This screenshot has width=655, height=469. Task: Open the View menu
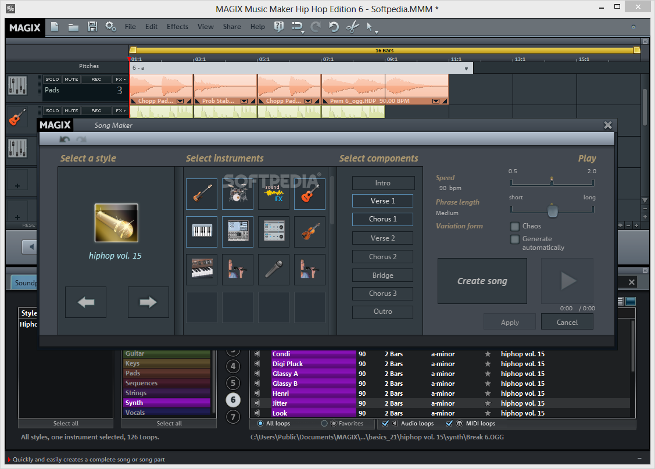206,27
